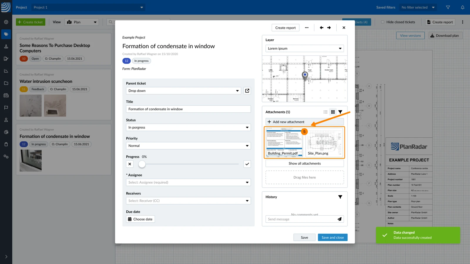Viewport: 470px width, 264px height.
Task: Click Choose date for due date
Action: click(140, 219)
